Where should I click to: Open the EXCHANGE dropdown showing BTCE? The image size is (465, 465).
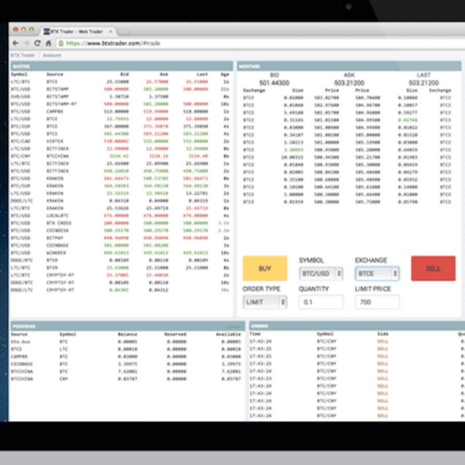click(377, 273)
